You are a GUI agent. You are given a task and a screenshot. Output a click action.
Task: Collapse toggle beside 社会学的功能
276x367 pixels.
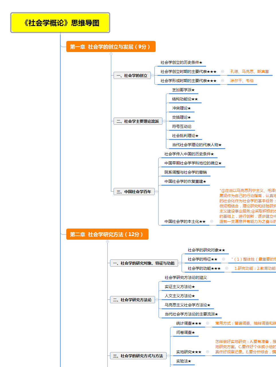click(x=227, y=268)
